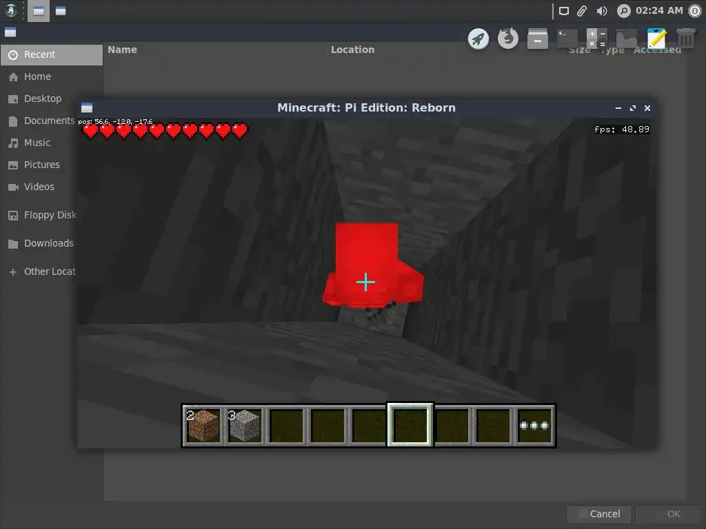Click the highlighted selected hotbar slot
This screenshot has height=529, width=706.
410,424
